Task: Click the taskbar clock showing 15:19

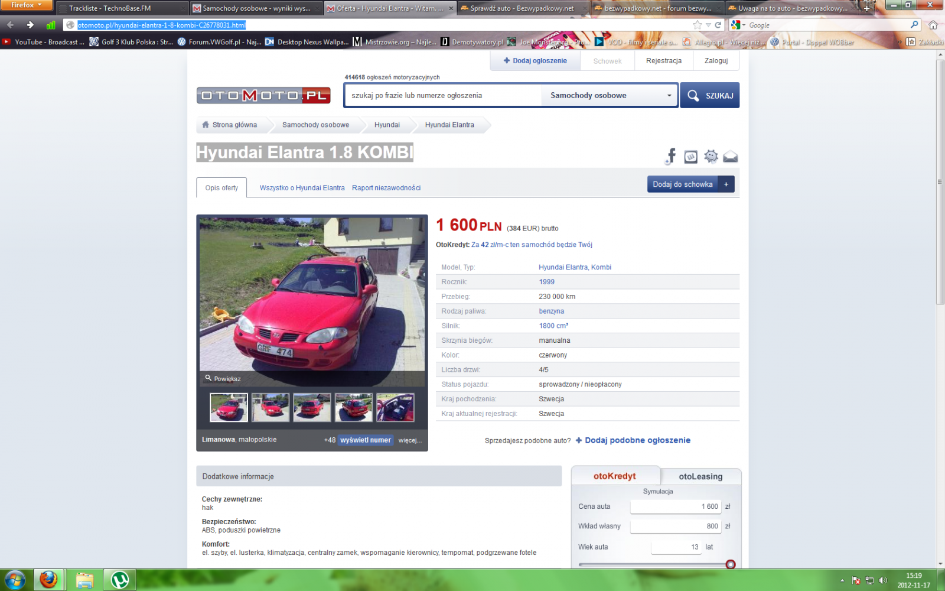Action: pos(914,580)
